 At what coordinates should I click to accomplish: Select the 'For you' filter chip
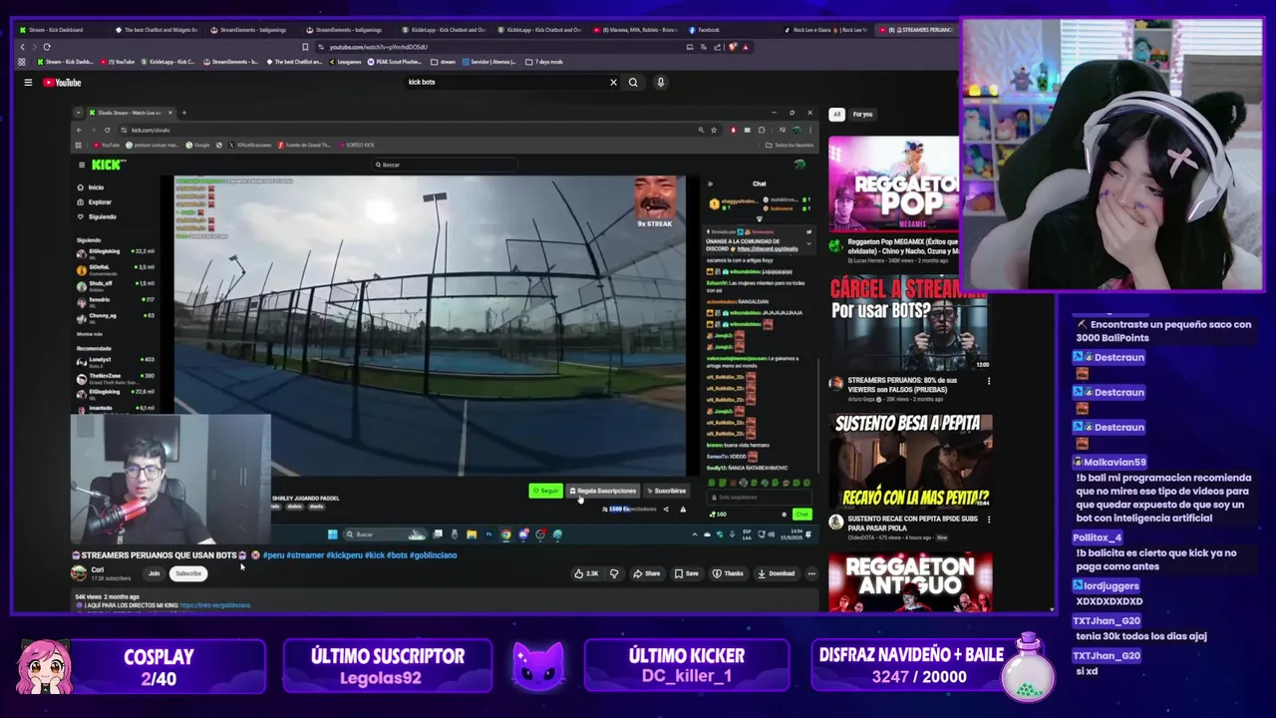tap(862, 114)
